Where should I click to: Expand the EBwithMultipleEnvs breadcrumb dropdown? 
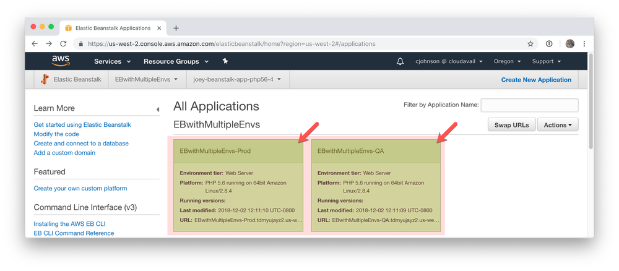pyautogui.click(x=146, y=79)
